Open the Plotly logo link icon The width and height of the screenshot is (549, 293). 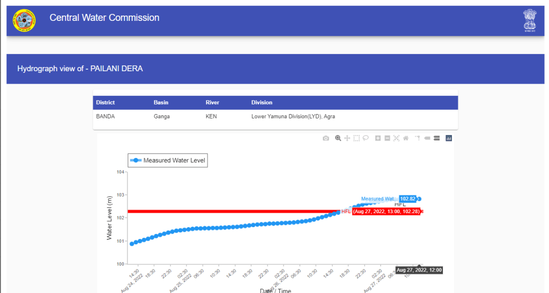point(449,138)
